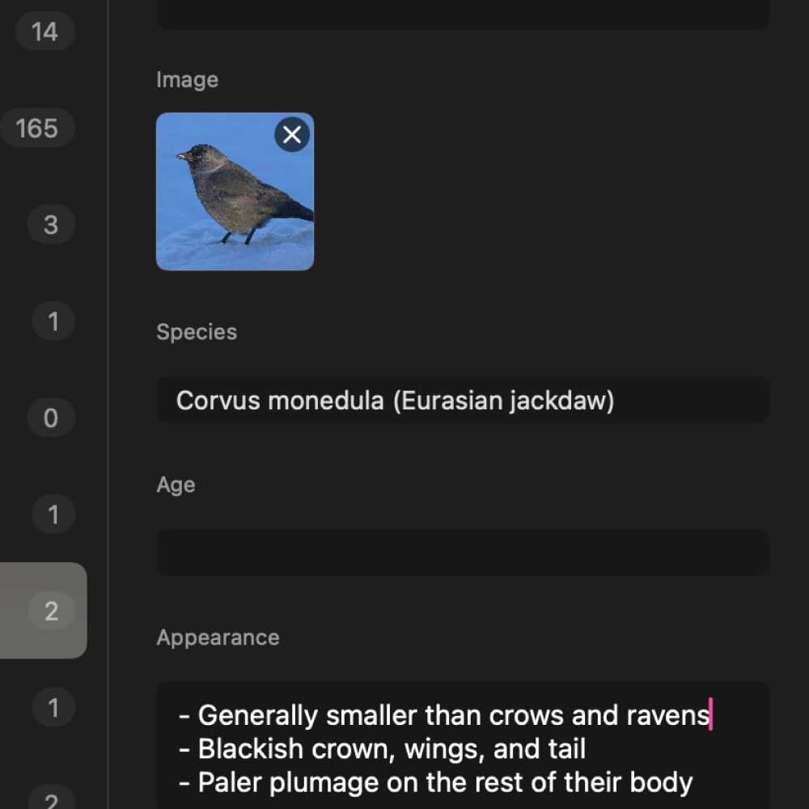
Task: Click the "Appearance" field label
Action: (x=218, y=637)
